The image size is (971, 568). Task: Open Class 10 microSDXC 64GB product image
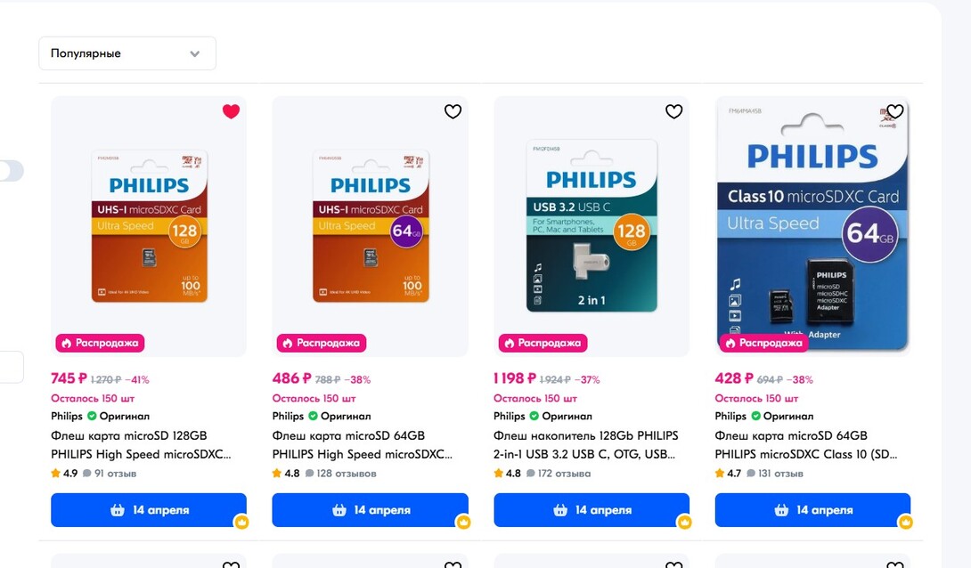(x=812, y=226)
